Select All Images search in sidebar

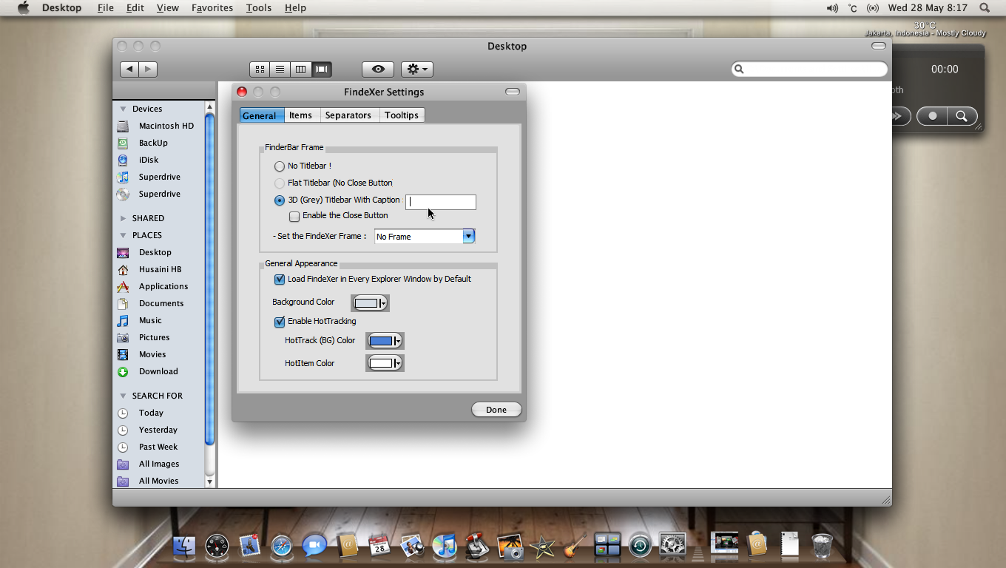[x=159, y=464]
